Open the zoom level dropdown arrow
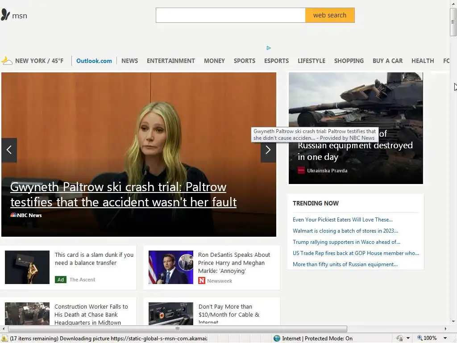The height and width of the screenshot is (343, 457). pos(445,339)
